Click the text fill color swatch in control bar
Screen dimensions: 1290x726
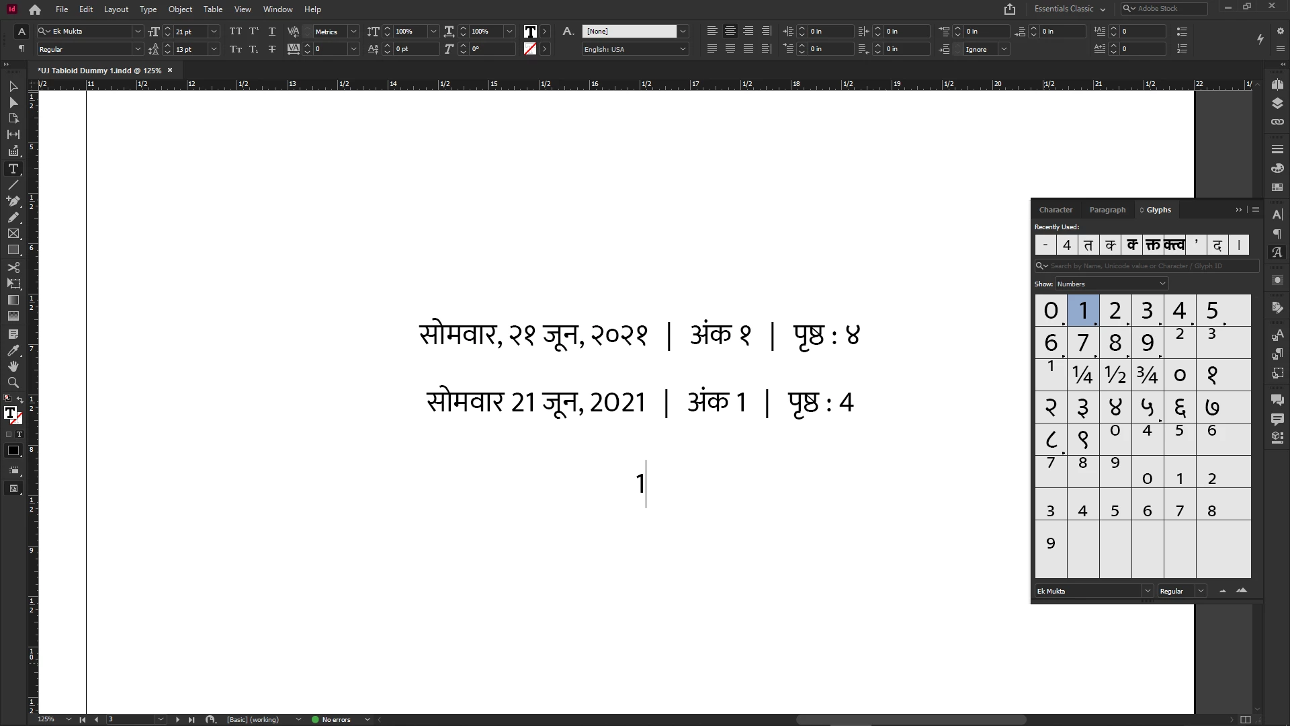click(x=530, y=32)
